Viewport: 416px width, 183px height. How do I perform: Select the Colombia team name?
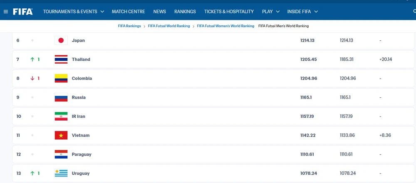[82, 79]
